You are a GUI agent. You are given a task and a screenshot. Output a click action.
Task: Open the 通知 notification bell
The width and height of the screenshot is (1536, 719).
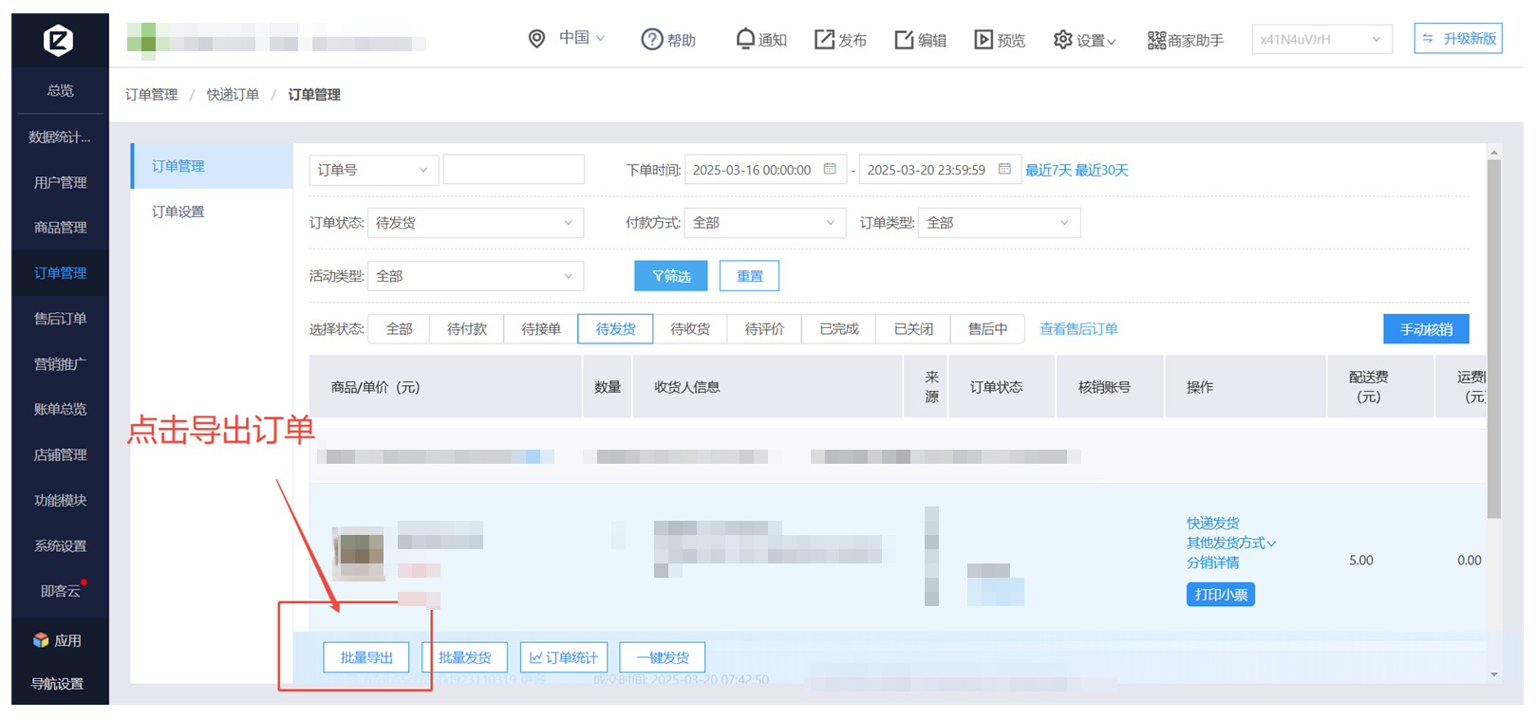pyautogui.click(x=745, y=39)
